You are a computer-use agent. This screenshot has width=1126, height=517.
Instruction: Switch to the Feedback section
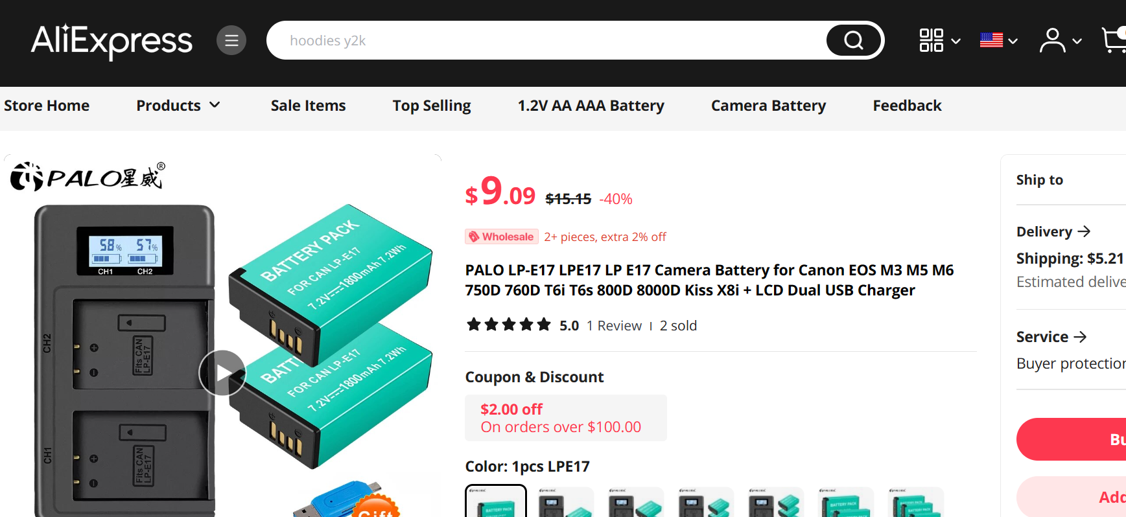coord(907,105)
